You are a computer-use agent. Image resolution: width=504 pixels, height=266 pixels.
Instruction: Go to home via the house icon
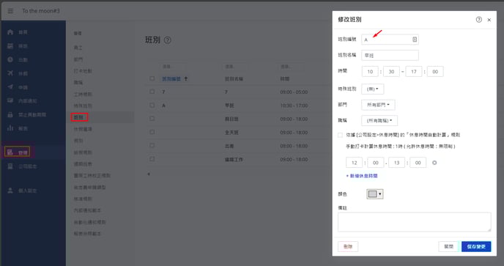[10, 32]
